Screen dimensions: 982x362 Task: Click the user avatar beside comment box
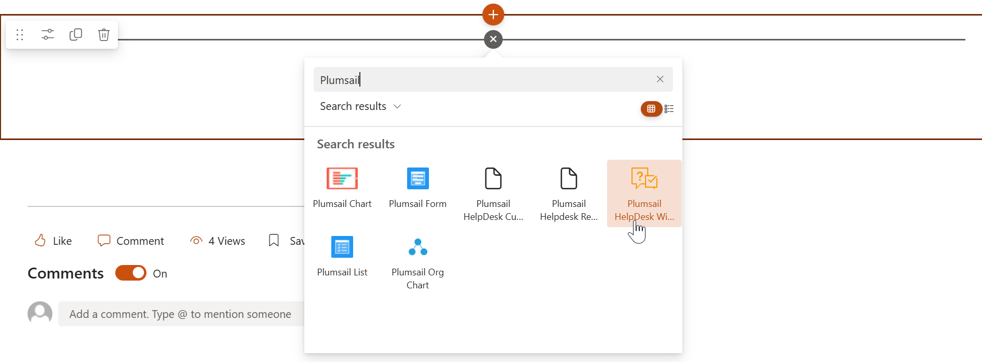pos(40,314)
